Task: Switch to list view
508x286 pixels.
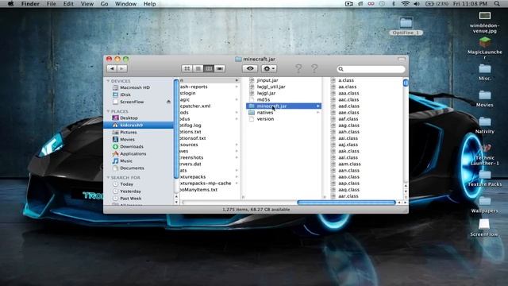Action: [198, 69]
